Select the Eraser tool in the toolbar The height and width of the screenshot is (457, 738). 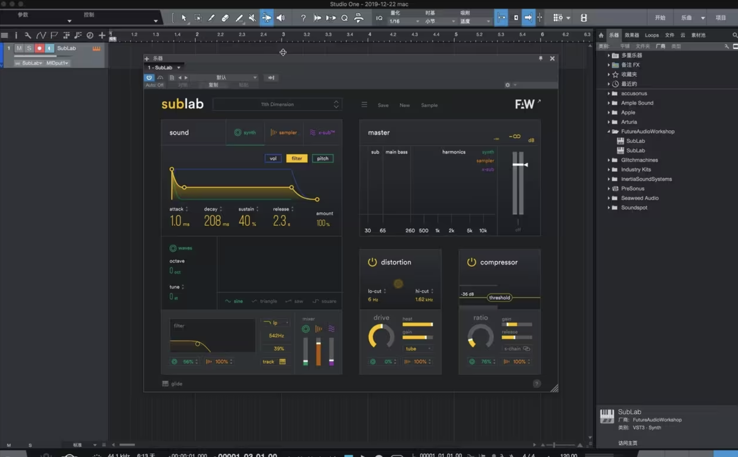pos(226,18)
